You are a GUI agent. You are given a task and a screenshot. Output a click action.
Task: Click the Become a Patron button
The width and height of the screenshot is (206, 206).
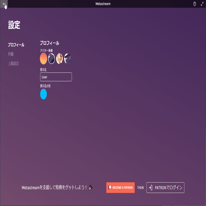point(120,187)
